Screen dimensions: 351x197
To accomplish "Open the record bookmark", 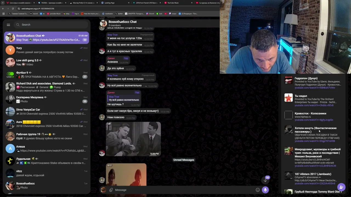I will pyautogui.click(x=34, y=14).
